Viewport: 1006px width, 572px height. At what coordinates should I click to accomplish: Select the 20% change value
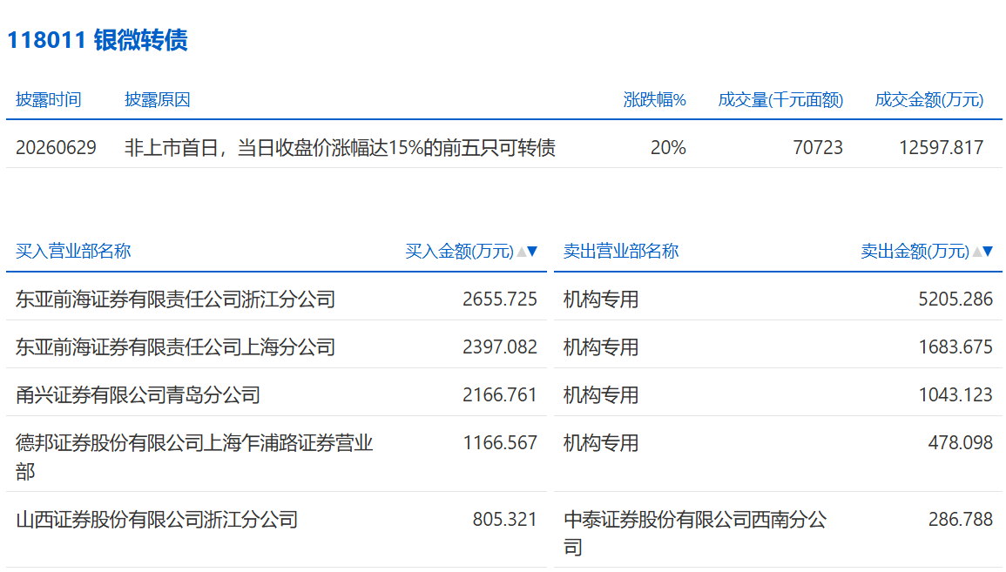[668, 148]
